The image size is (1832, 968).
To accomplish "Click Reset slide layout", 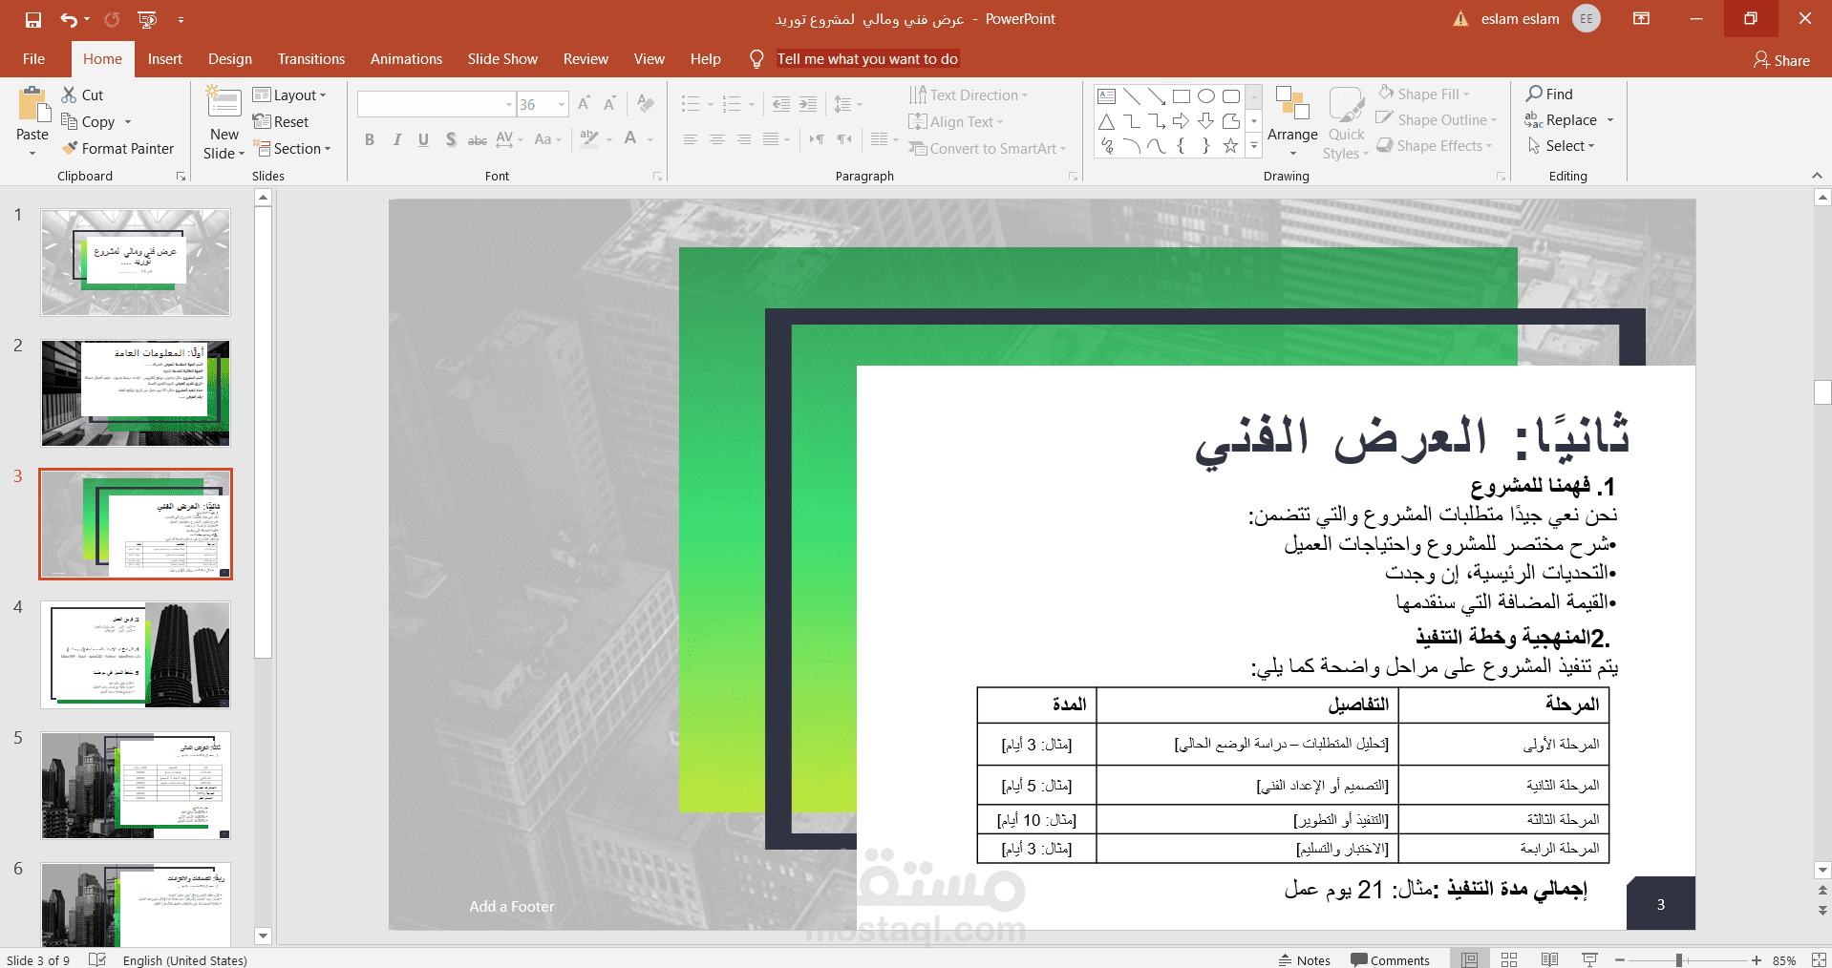I will click(x=281, y=121).
